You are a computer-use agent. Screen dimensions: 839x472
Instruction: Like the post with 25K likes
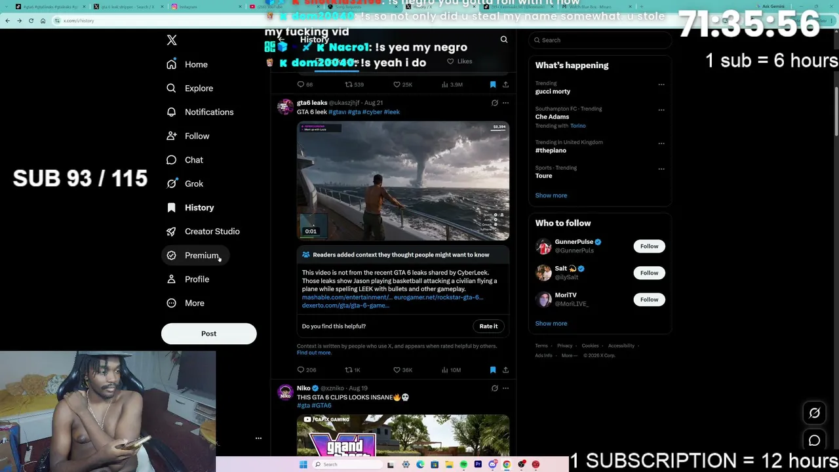click(x=402, y=84)
